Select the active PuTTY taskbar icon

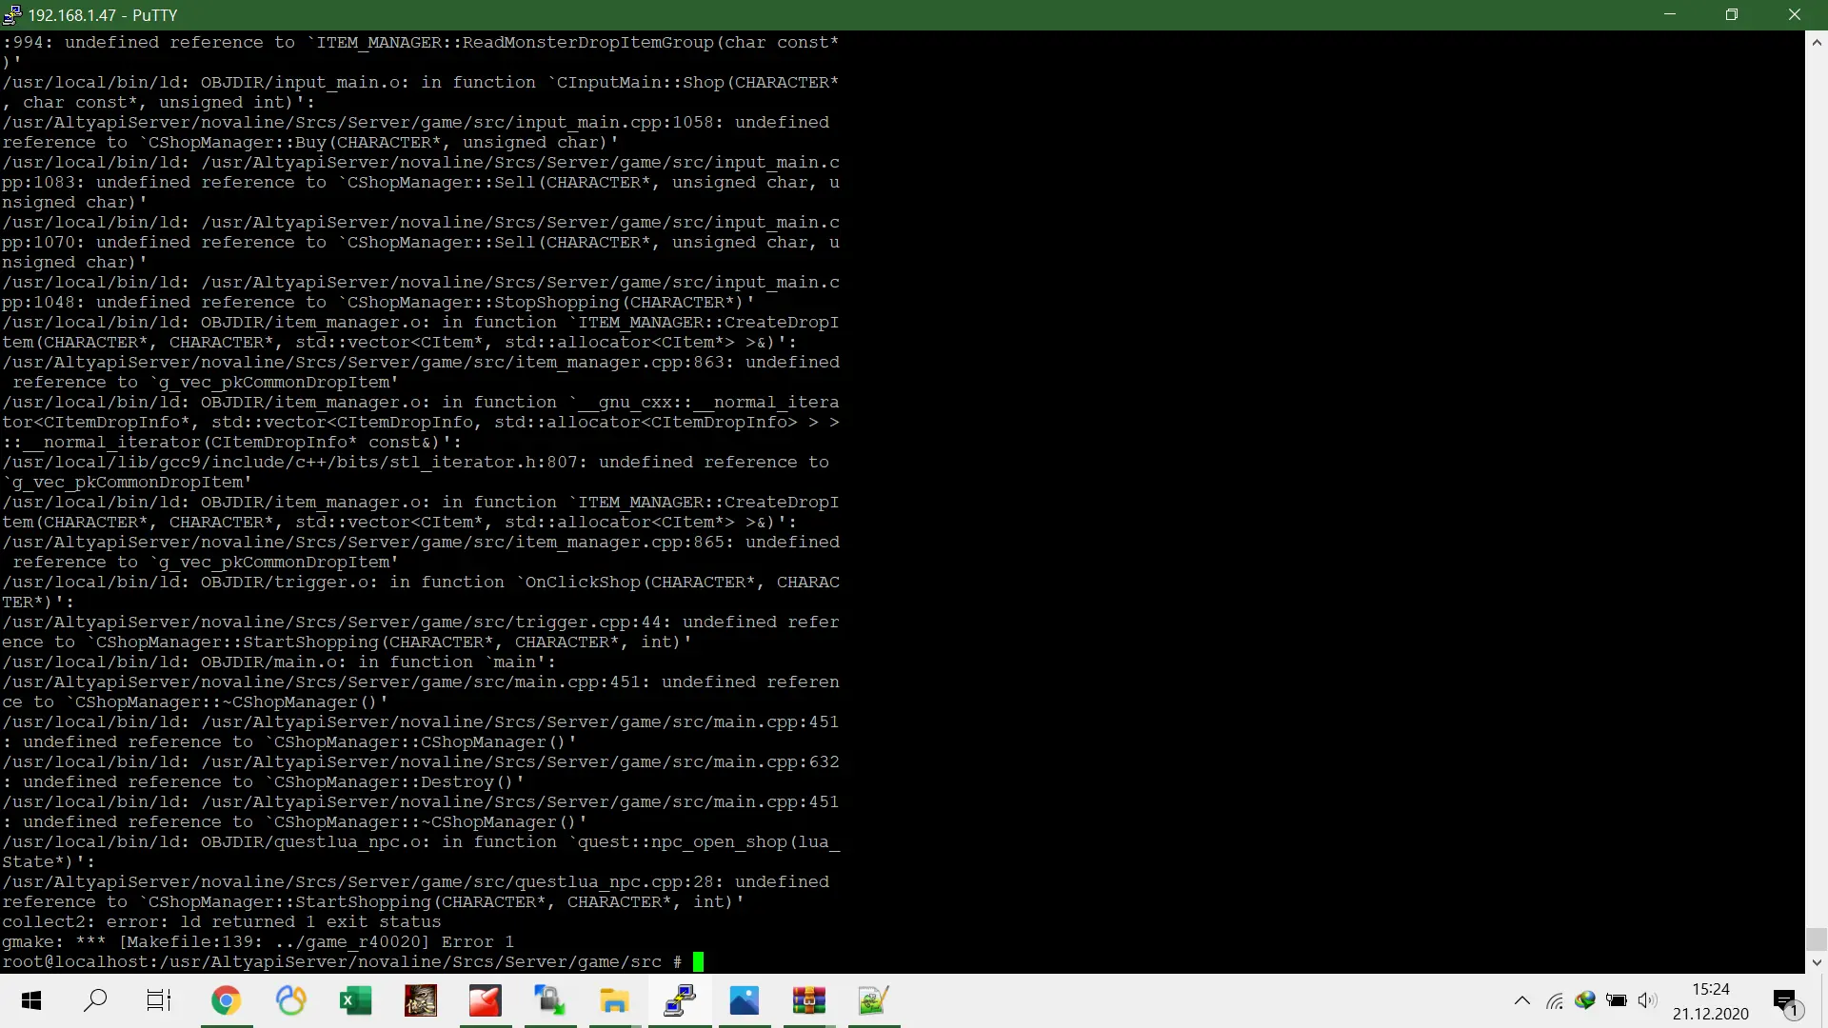click(x=680, y=1000)
